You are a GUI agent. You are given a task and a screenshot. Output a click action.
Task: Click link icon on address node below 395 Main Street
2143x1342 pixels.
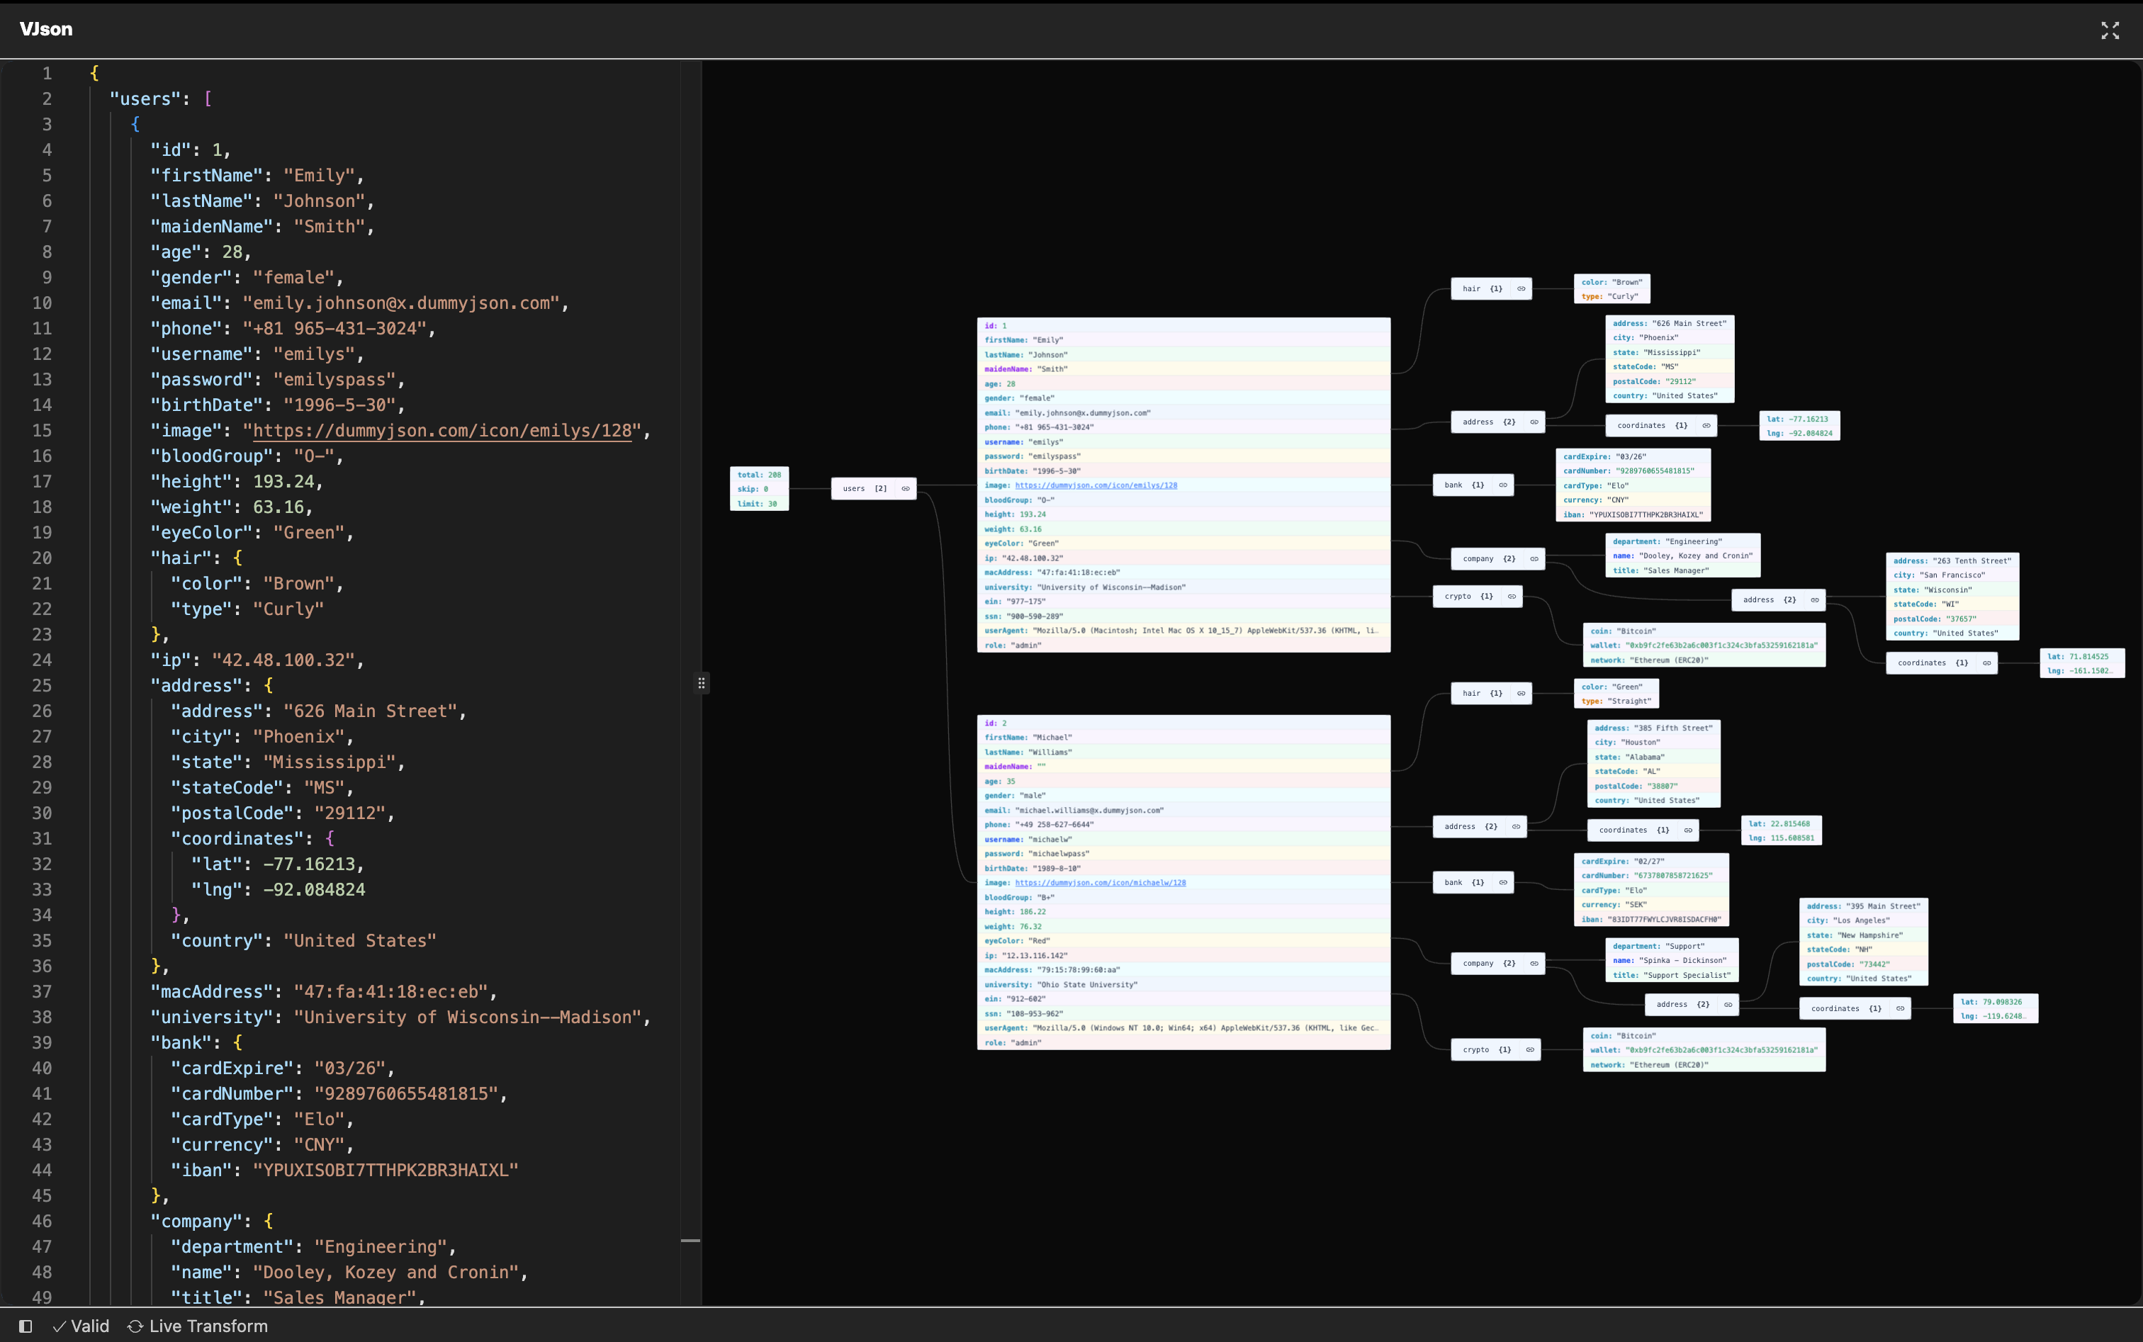1728,1005
